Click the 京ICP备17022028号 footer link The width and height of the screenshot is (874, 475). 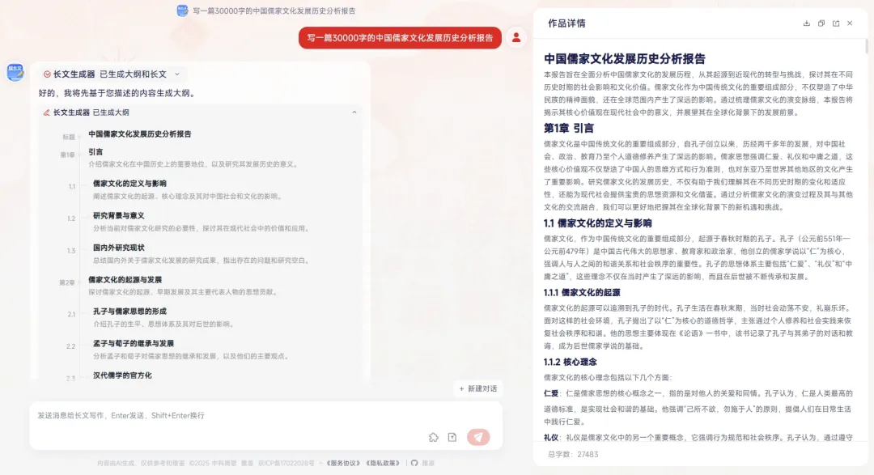286,463
